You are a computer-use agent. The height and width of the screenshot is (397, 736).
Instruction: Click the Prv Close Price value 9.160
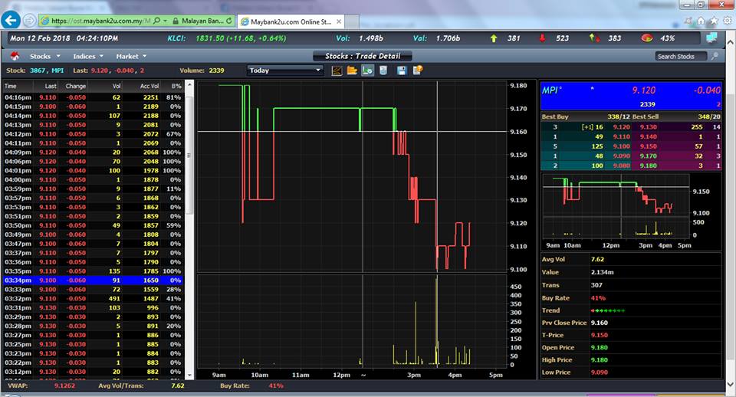(x=599, y=323)
